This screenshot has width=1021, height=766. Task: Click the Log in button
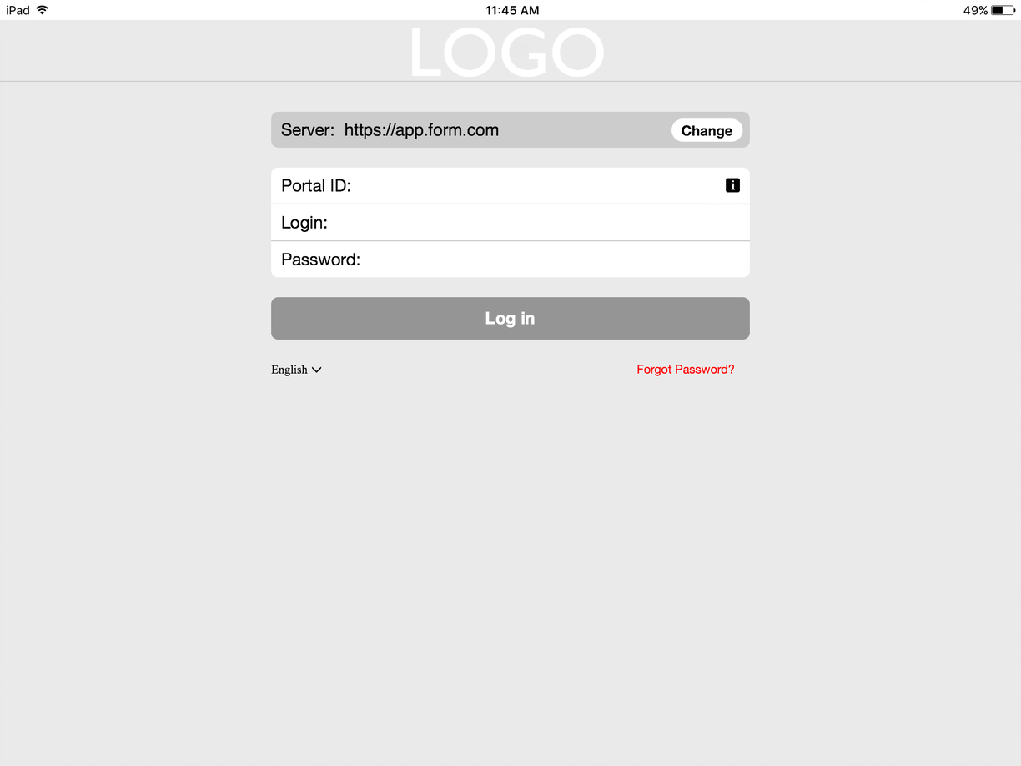pyautogui.click(x=510, y=318)
